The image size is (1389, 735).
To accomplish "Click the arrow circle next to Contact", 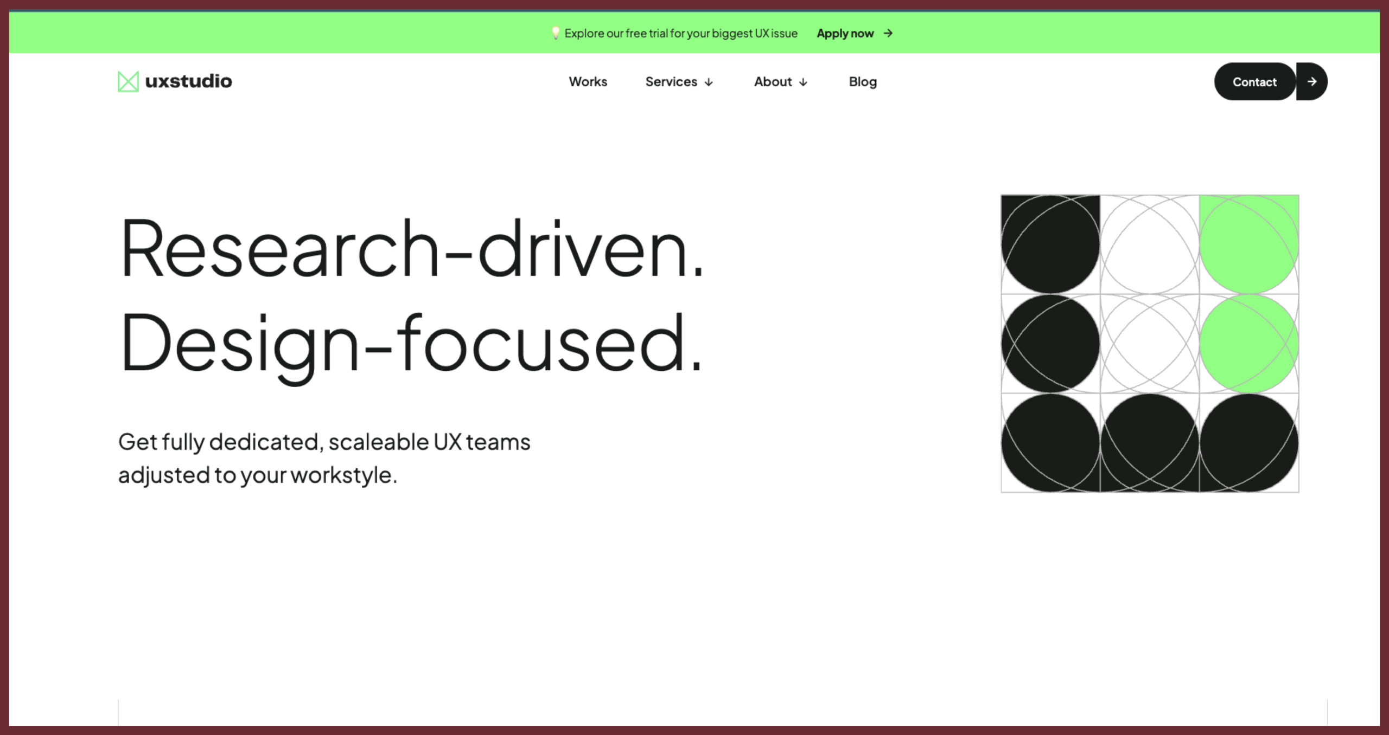I will pos(1312,81).
